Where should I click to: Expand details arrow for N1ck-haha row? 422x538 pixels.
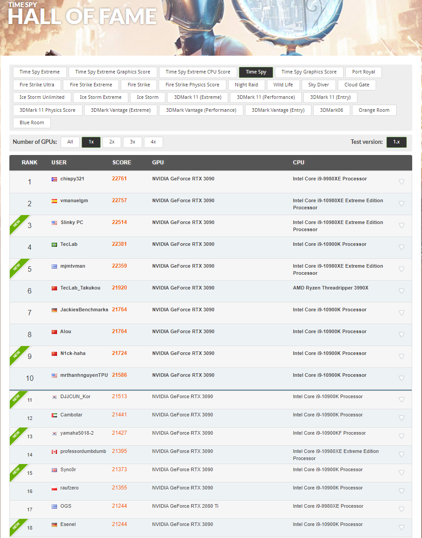(x=402, y=356)
